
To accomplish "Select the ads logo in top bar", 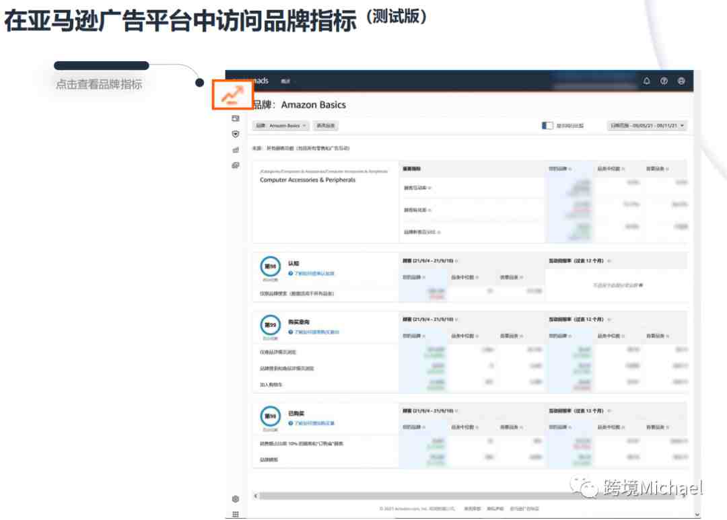I will 261,81.
